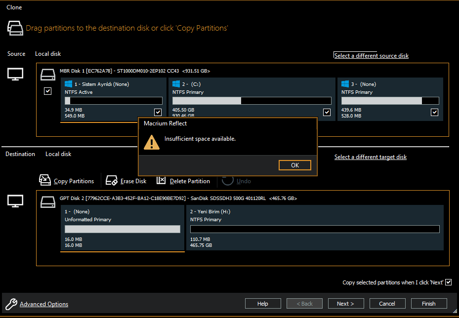Screen dimensions: 459x318
Task: Click the warning triangle icon in dialog
Action: [x=152, y=142]
